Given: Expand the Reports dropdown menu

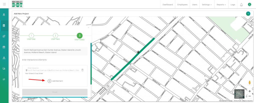Looking at the screenshot, I should pyautogui.click(x=221, y=5).
